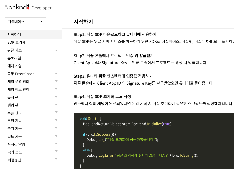Open 공통 Error Cases menu item
The image size is (234, 169).
click(21, 74)
